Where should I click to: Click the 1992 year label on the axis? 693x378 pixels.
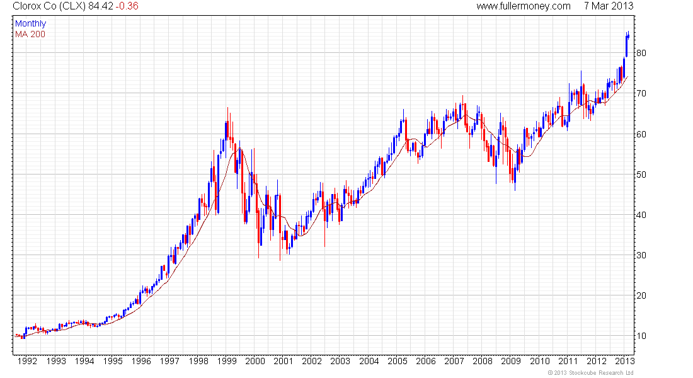[27, 361]
